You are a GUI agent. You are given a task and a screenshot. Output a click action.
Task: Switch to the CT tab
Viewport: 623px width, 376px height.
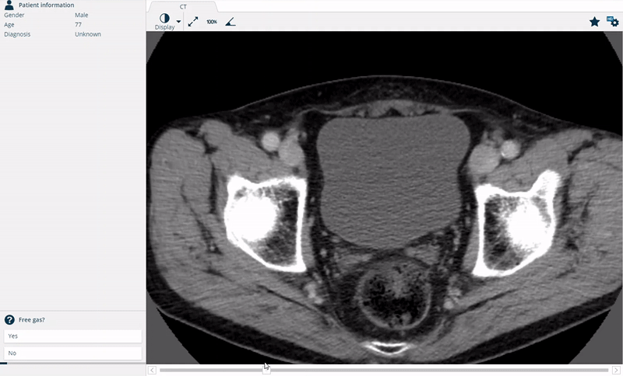pos(183,7)
